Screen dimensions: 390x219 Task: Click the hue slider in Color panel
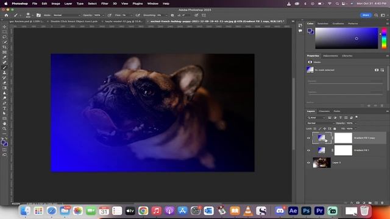point(384,38)
